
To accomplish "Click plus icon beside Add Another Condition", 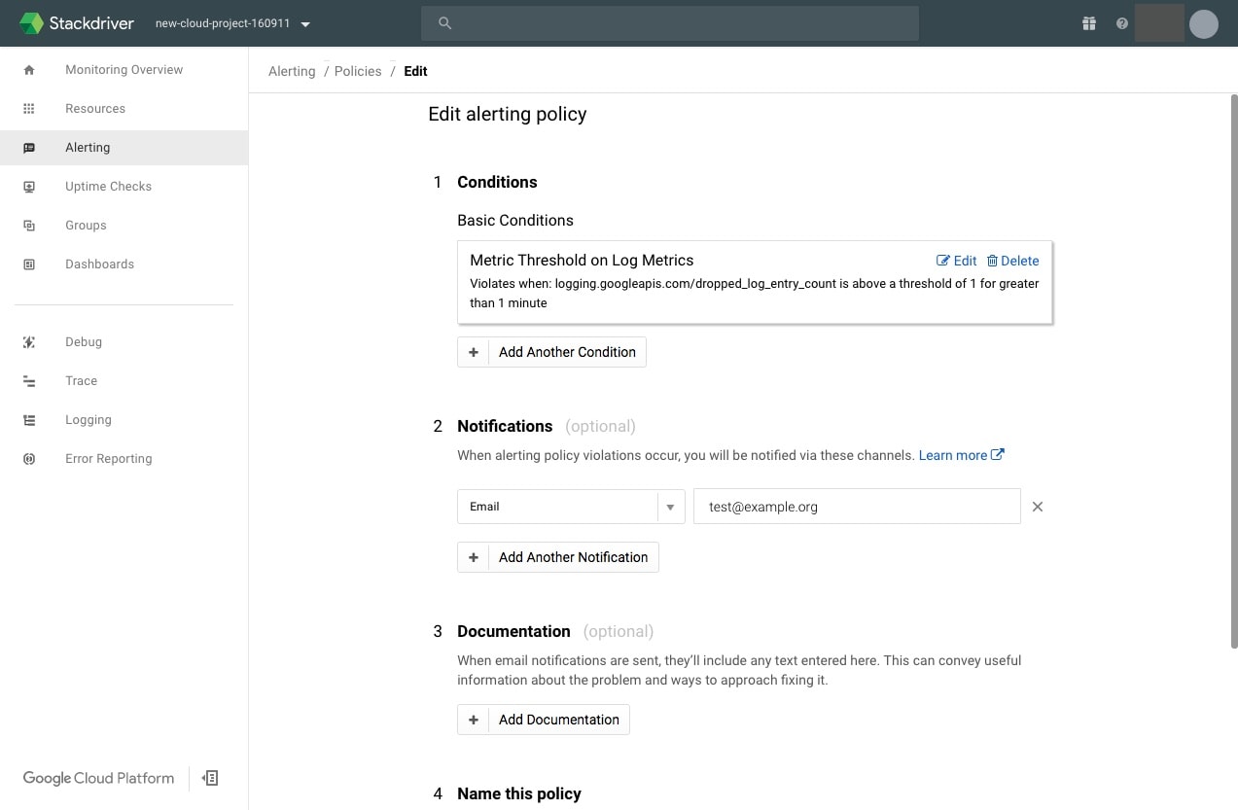I will click(x=474, y=352).
